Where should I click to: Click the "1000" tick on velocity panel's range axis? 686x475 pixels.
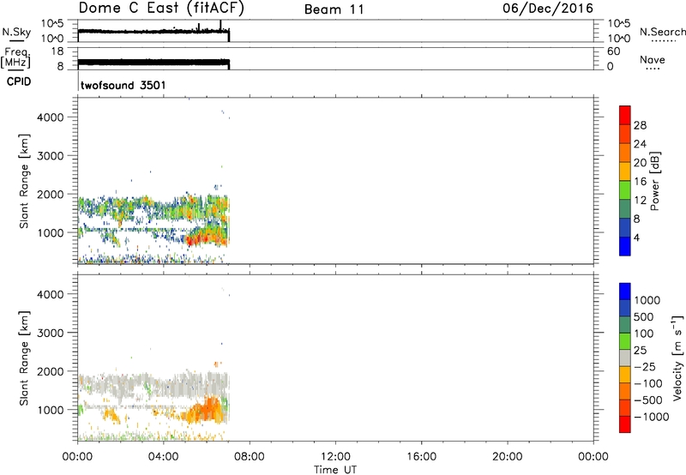coord(51,410)
